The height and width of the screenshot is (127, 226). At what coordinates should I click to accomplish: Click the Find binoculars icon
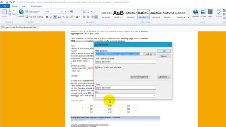[x=224, y=14]
